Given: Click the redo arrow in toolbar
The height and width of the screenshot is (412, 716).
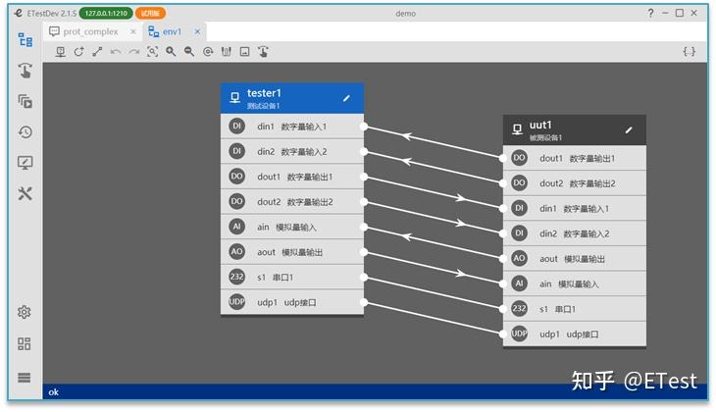Looking at the screenshot, I should (x=133, y=52).
